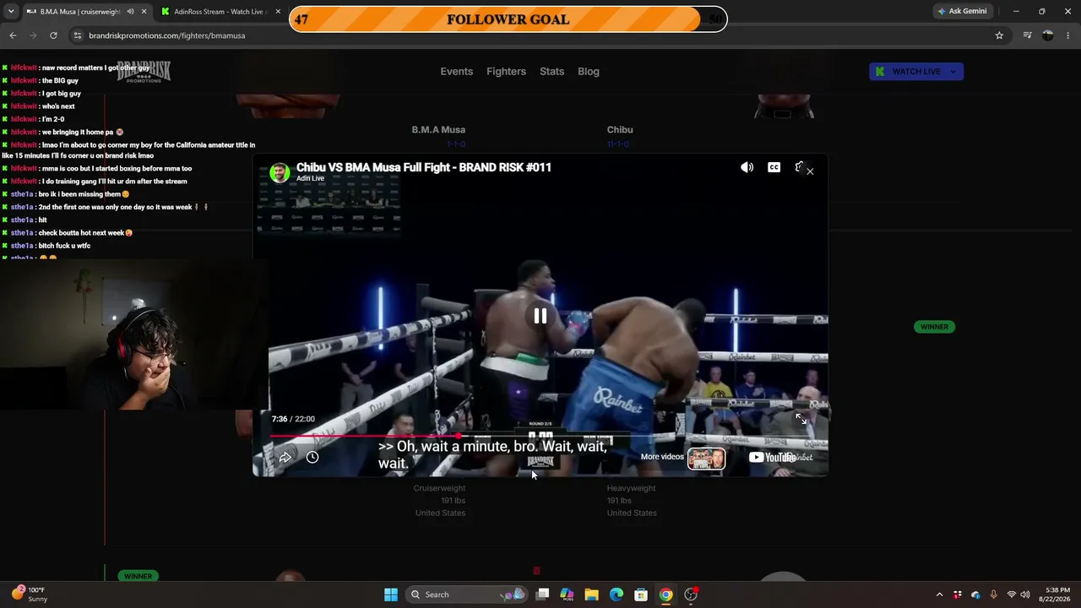Mute the embedded video volume
Image resolution: width=1081 pixels, height=608 pixels.
click(747, 167)
